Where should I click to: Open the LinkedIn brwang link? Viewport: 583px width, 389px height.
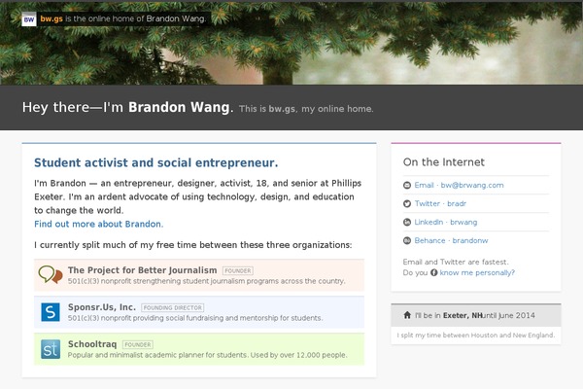(446, 223)
